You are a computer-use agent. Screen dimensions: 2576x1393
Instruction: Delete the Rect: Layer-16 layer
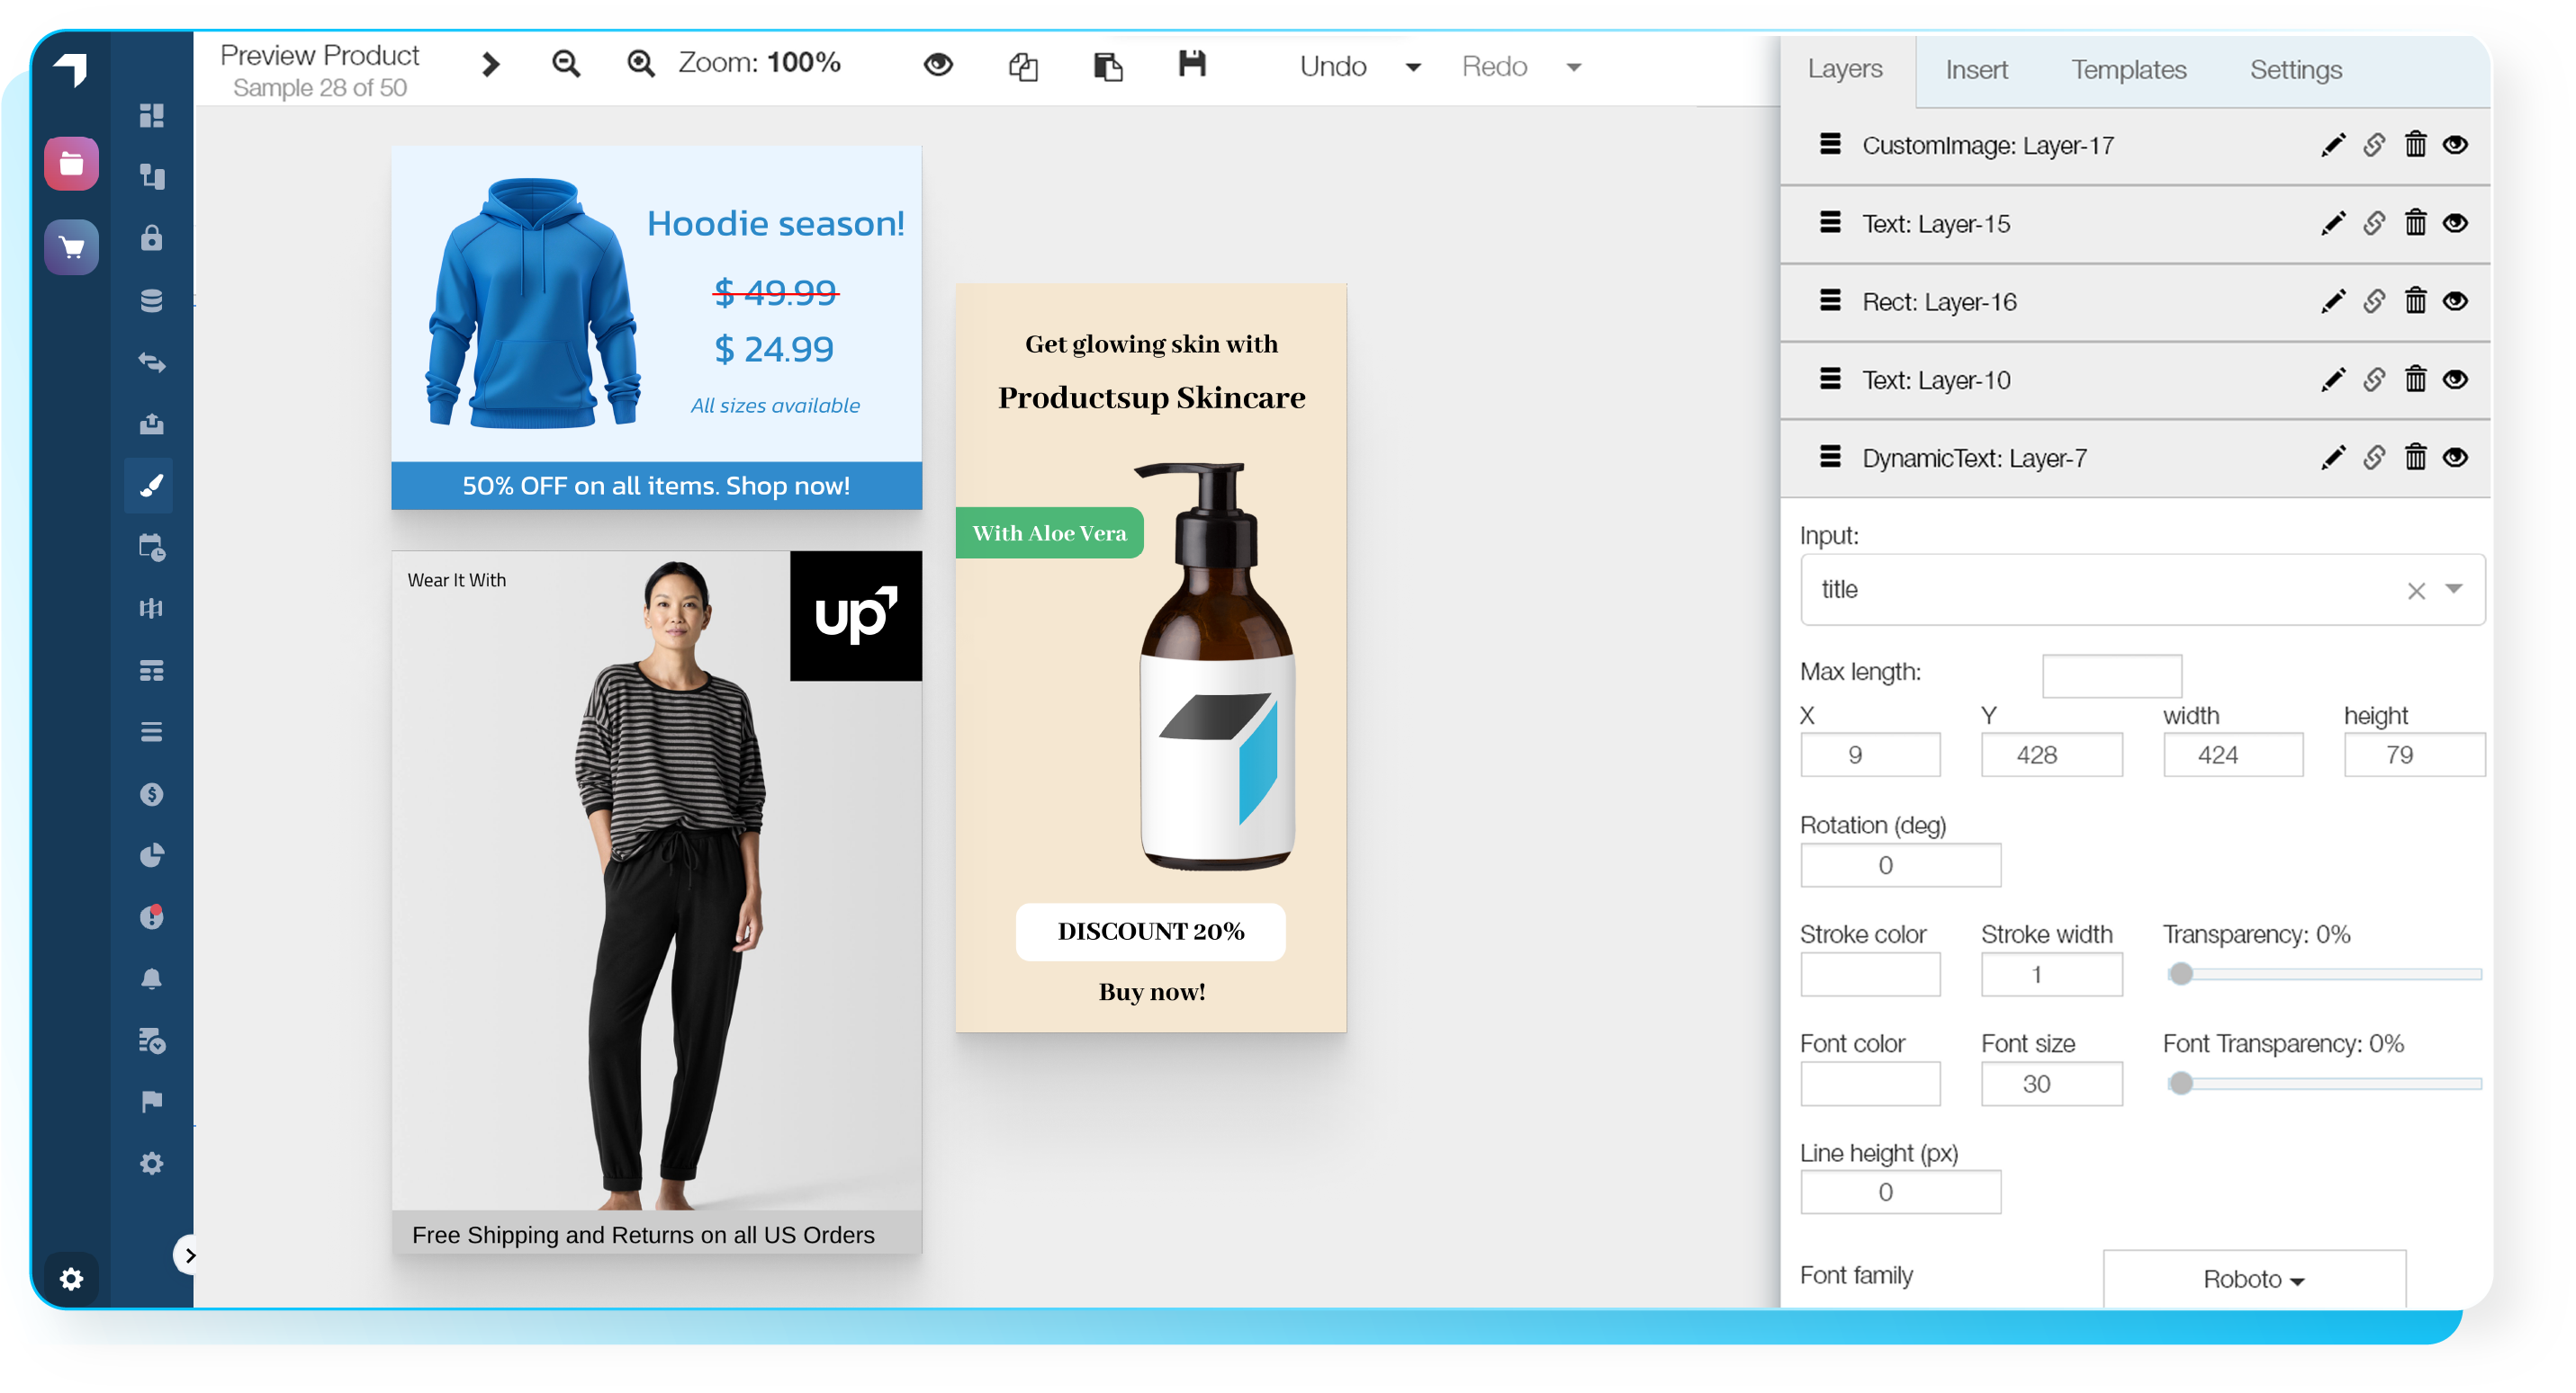(2414, 300)
